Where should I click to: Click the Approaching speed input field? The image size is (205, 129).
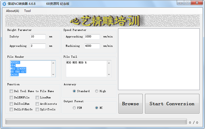click(92, 37)
